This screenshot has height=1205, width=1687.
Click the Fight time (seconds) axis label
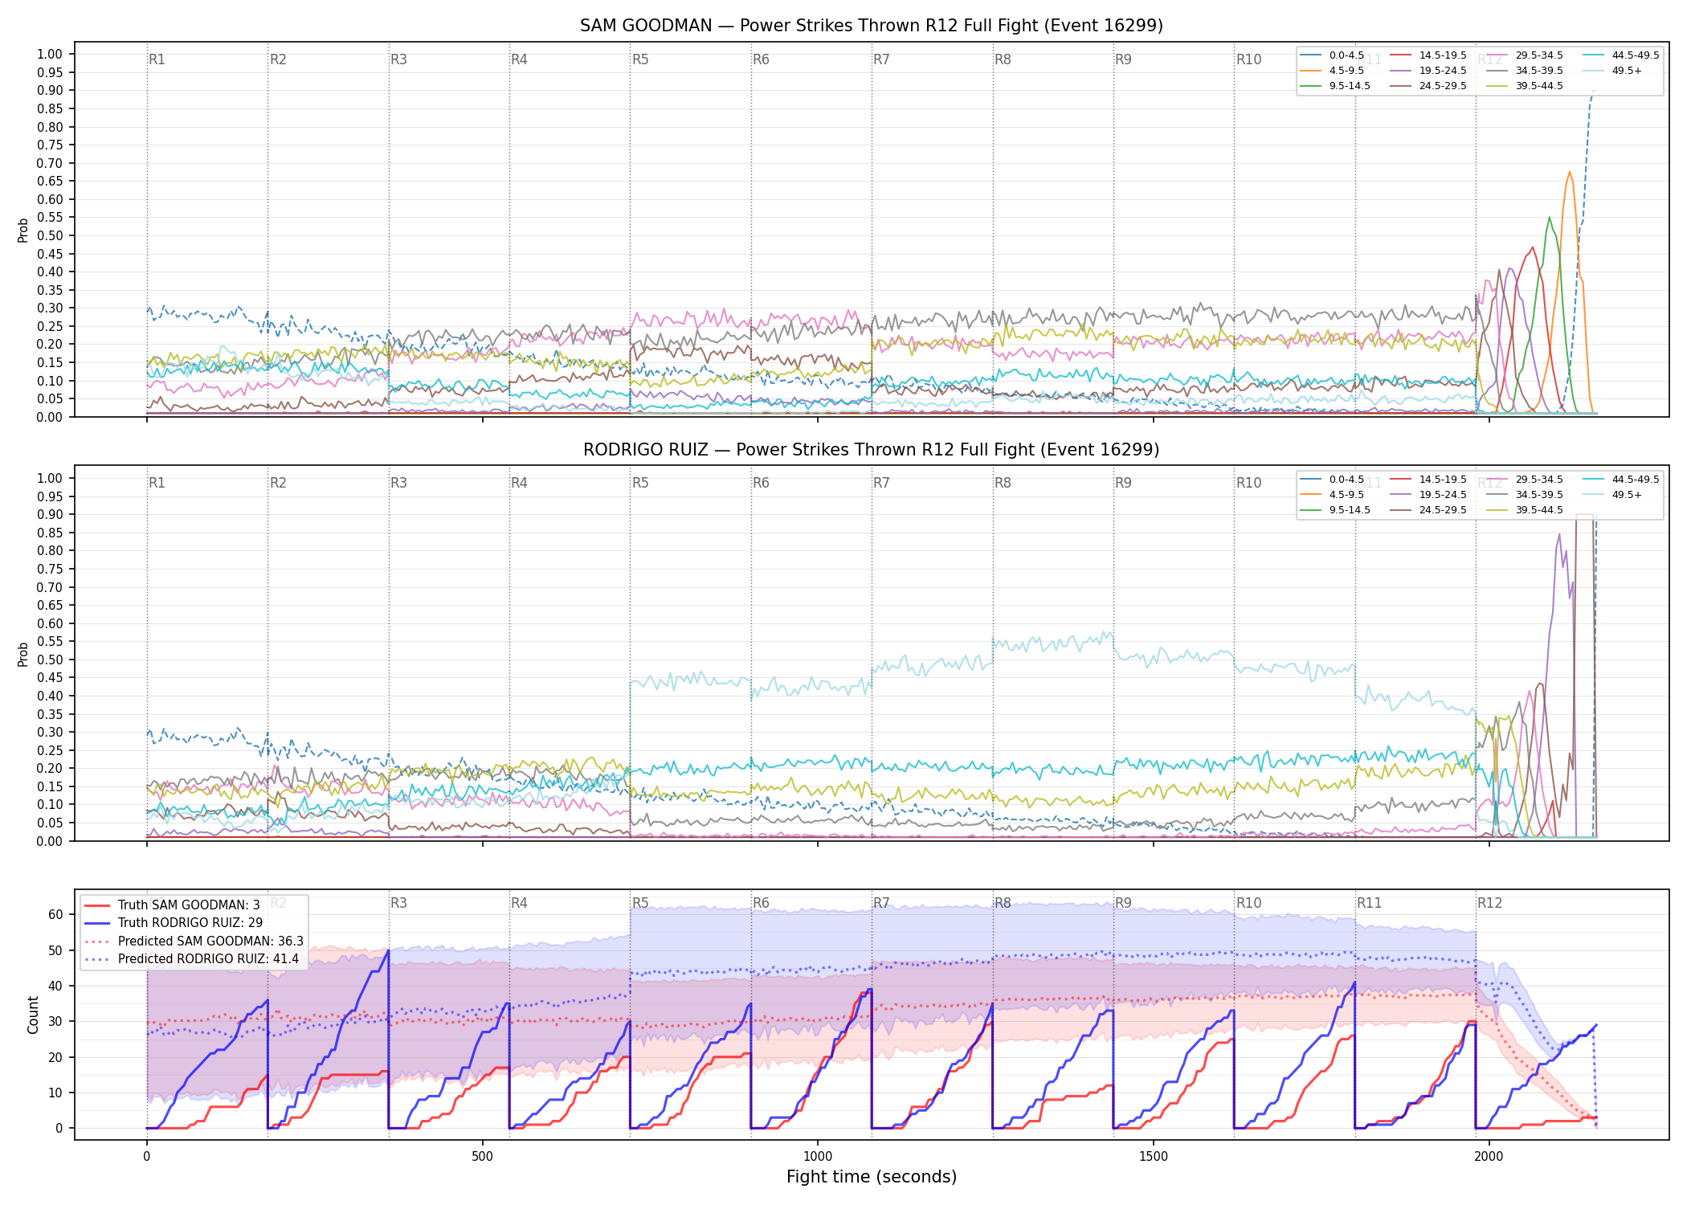872,1177
